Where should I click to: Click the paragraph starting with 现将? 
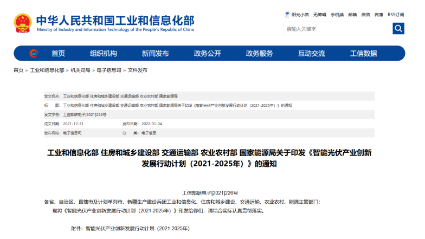point(158,211)
